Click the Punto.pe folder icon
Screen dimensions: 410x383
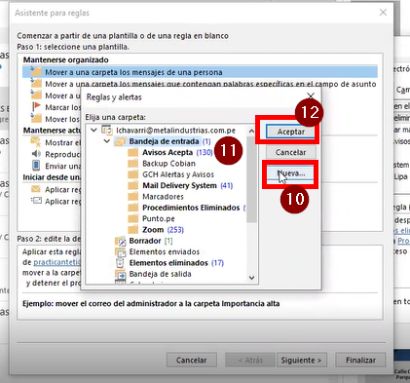[133, 218]
